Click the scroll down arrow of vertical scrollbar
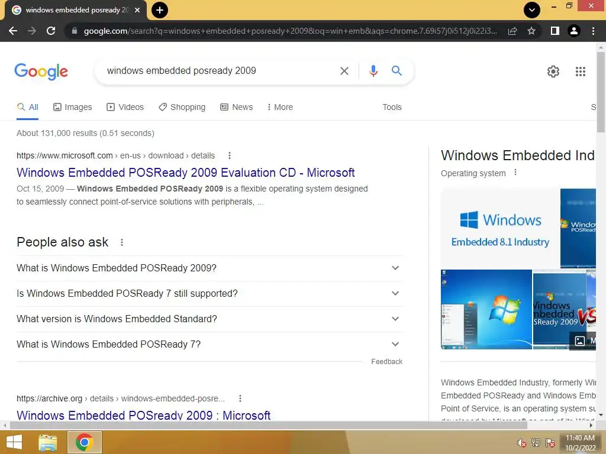The image size is (606, 454). (x=601, y=415)
